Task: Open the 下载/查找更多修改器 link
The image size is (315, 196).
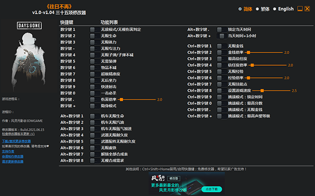Action: (16, 141)
